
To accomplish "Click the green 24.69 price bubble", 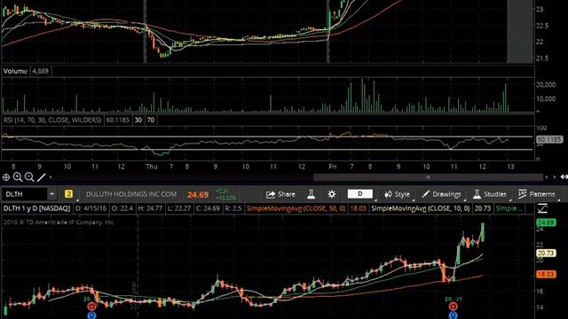I will pyautogui.click(x=546, y=222).
